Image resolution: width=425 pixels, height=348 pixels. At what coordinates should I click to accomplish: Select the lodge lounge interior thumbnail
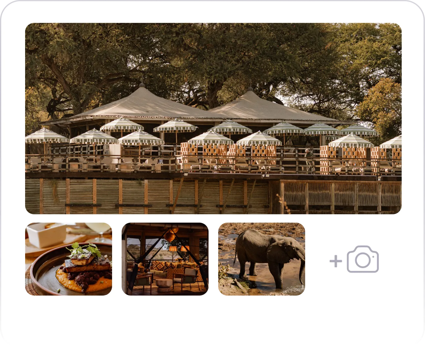coord(165,259)
